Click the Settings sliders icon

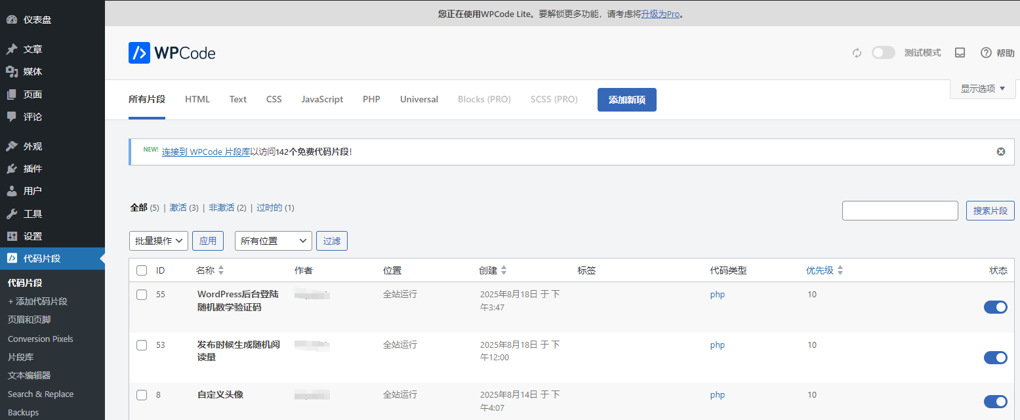click(12, 236)
